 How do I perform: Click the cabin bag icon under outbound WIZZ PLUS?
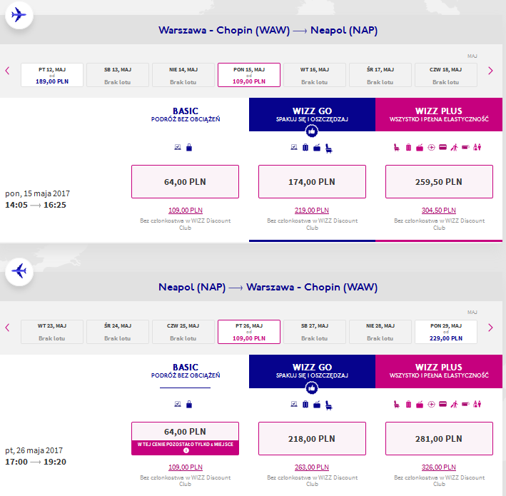(420, 148)
